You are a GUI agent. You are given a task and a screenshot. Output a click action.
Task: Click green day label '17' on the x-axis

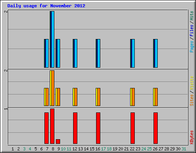(x=103, y=149)
